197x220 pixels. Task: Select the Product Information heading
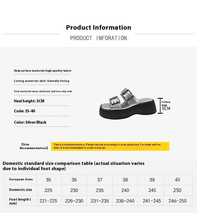click(x=98, y=28)
